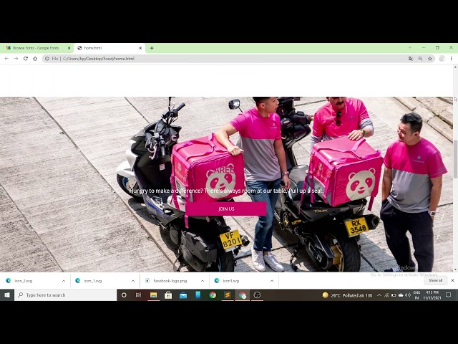Open the Chrome profile avatar
This screenshot has width=458, height=344.
[442, 59]
